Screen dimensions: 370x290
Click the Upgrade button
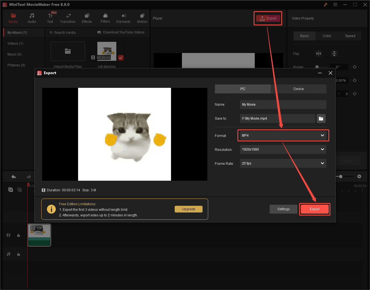[x=189, y=209]
